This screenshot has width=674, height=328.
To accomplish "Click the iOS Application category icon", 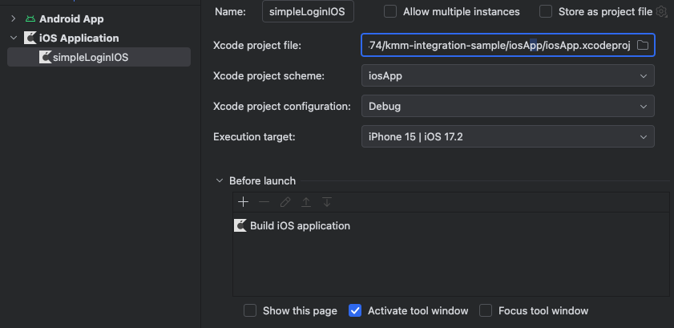I will tap(30, 38).
